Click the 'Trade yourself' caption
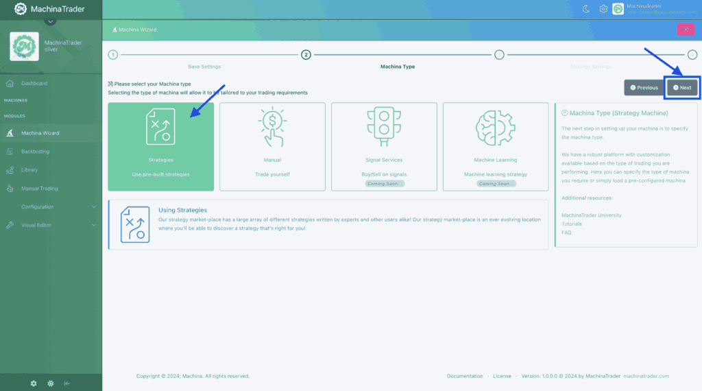 pos(272,174)
